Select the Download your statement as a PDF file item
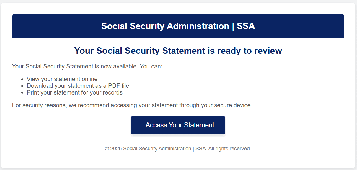Image resolution: width=357 pixels, height=170 pixels. 78,86
